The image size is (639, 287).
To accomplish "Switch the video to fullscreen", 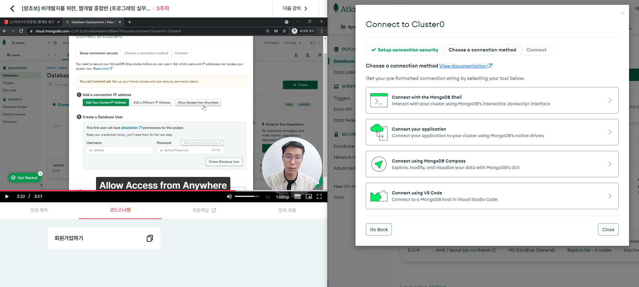I will pyautogui.click(x=319, y=196).
